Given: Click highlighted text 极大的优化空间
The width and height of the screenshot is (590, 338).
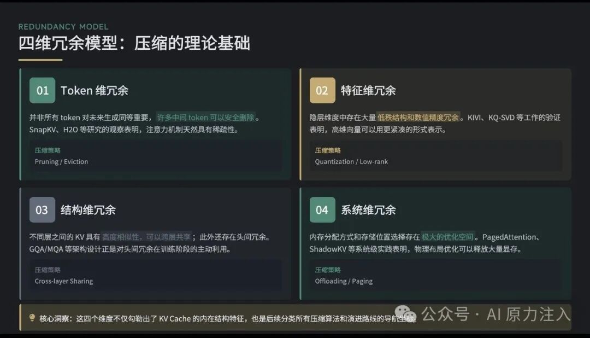Looking at the screenshot, I should click(x=447, y=237).
